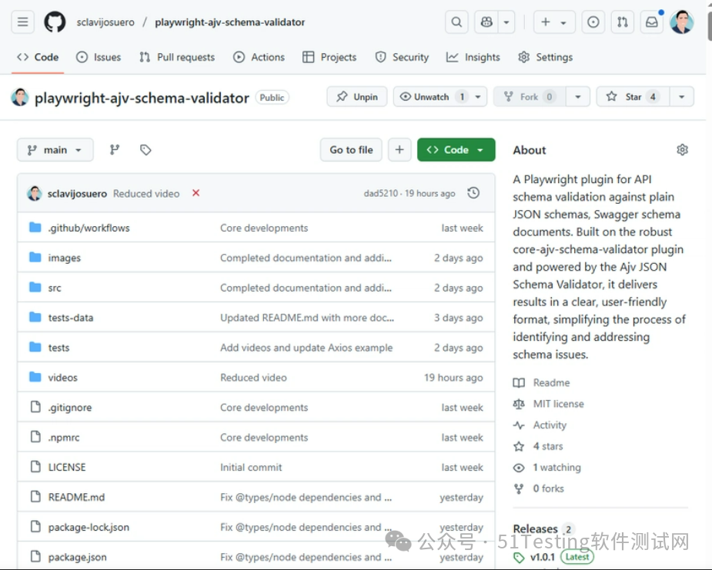Edit About details with gear icon
Screen dimensions: 712x570
682,150
